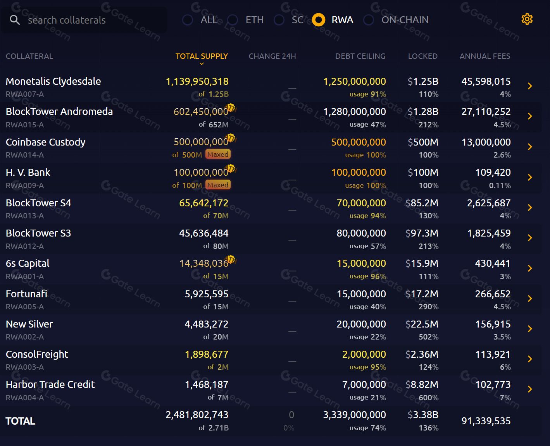
Task: Click the badge icon on Coinbase Custody supply
Action: 231,138
